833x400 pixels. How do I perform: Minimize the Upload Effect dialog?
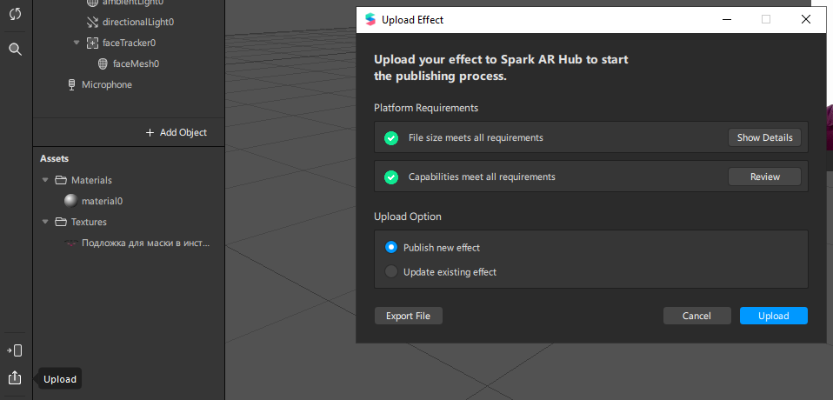726,20
